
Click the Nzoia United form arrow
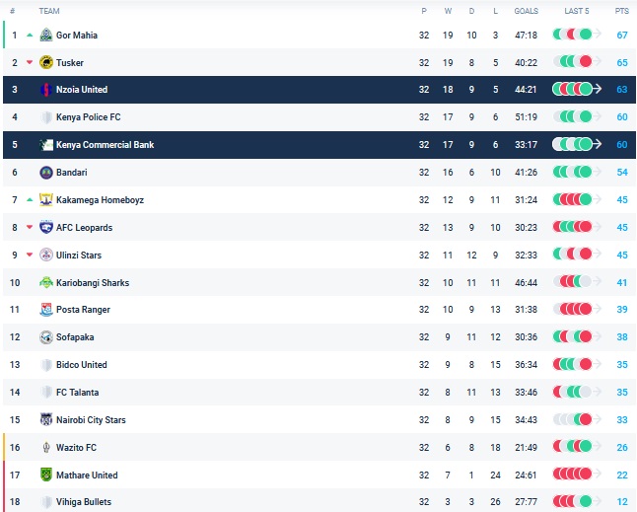[x=598, y=90]
